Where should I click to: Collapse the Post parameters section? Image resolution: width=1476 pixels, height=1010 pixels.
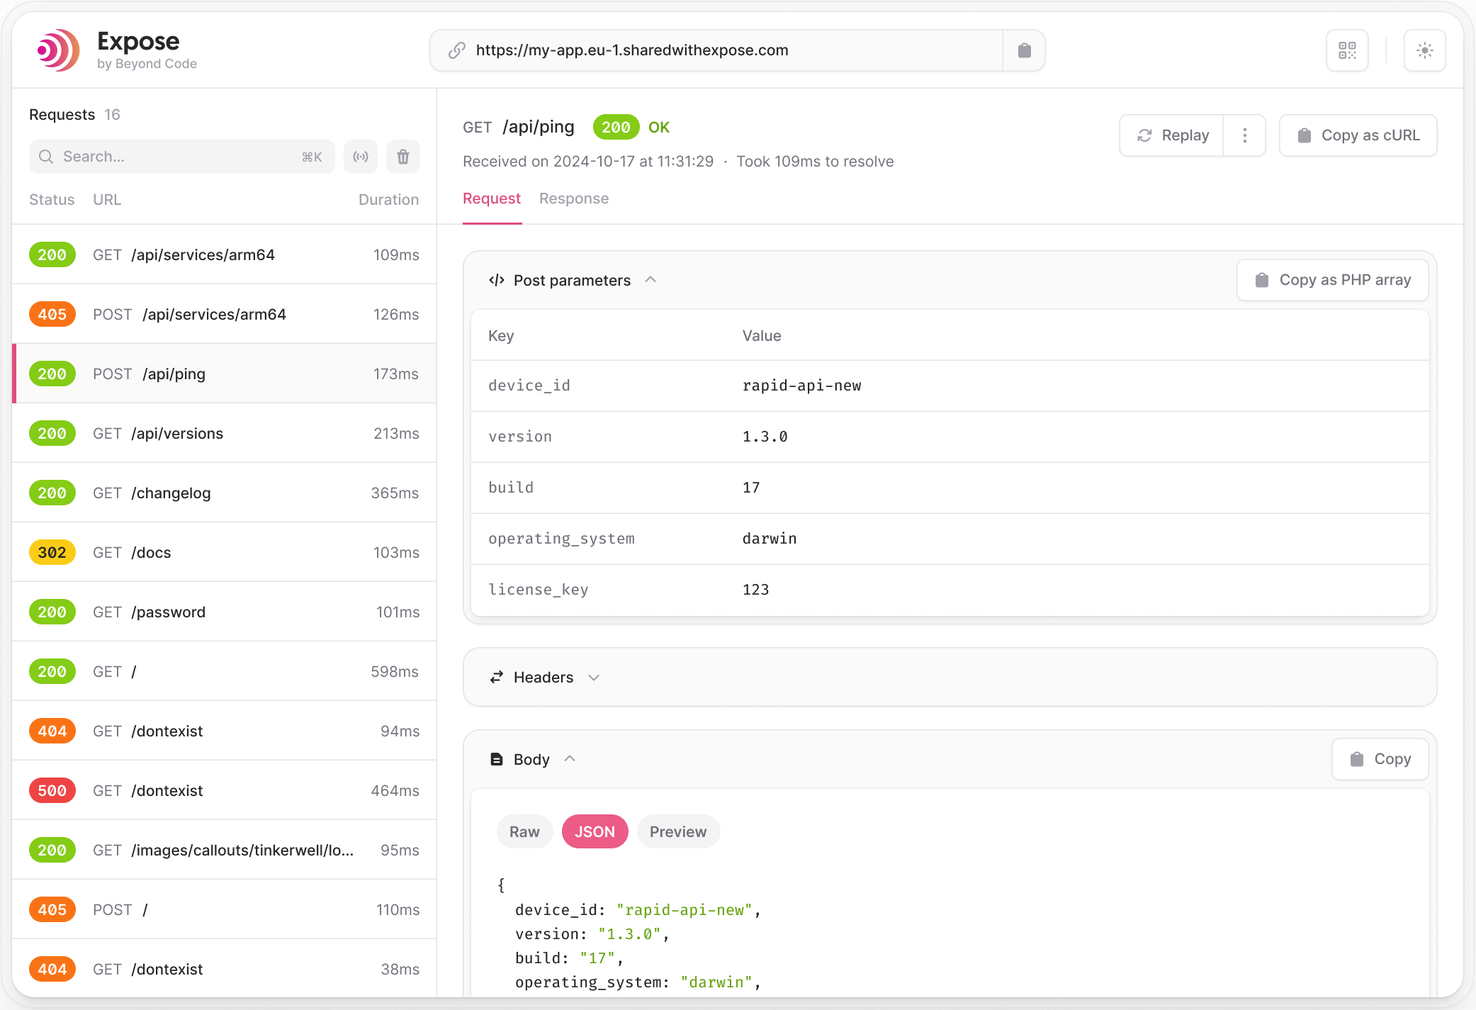pyautogui.click(x=650, y=280)
